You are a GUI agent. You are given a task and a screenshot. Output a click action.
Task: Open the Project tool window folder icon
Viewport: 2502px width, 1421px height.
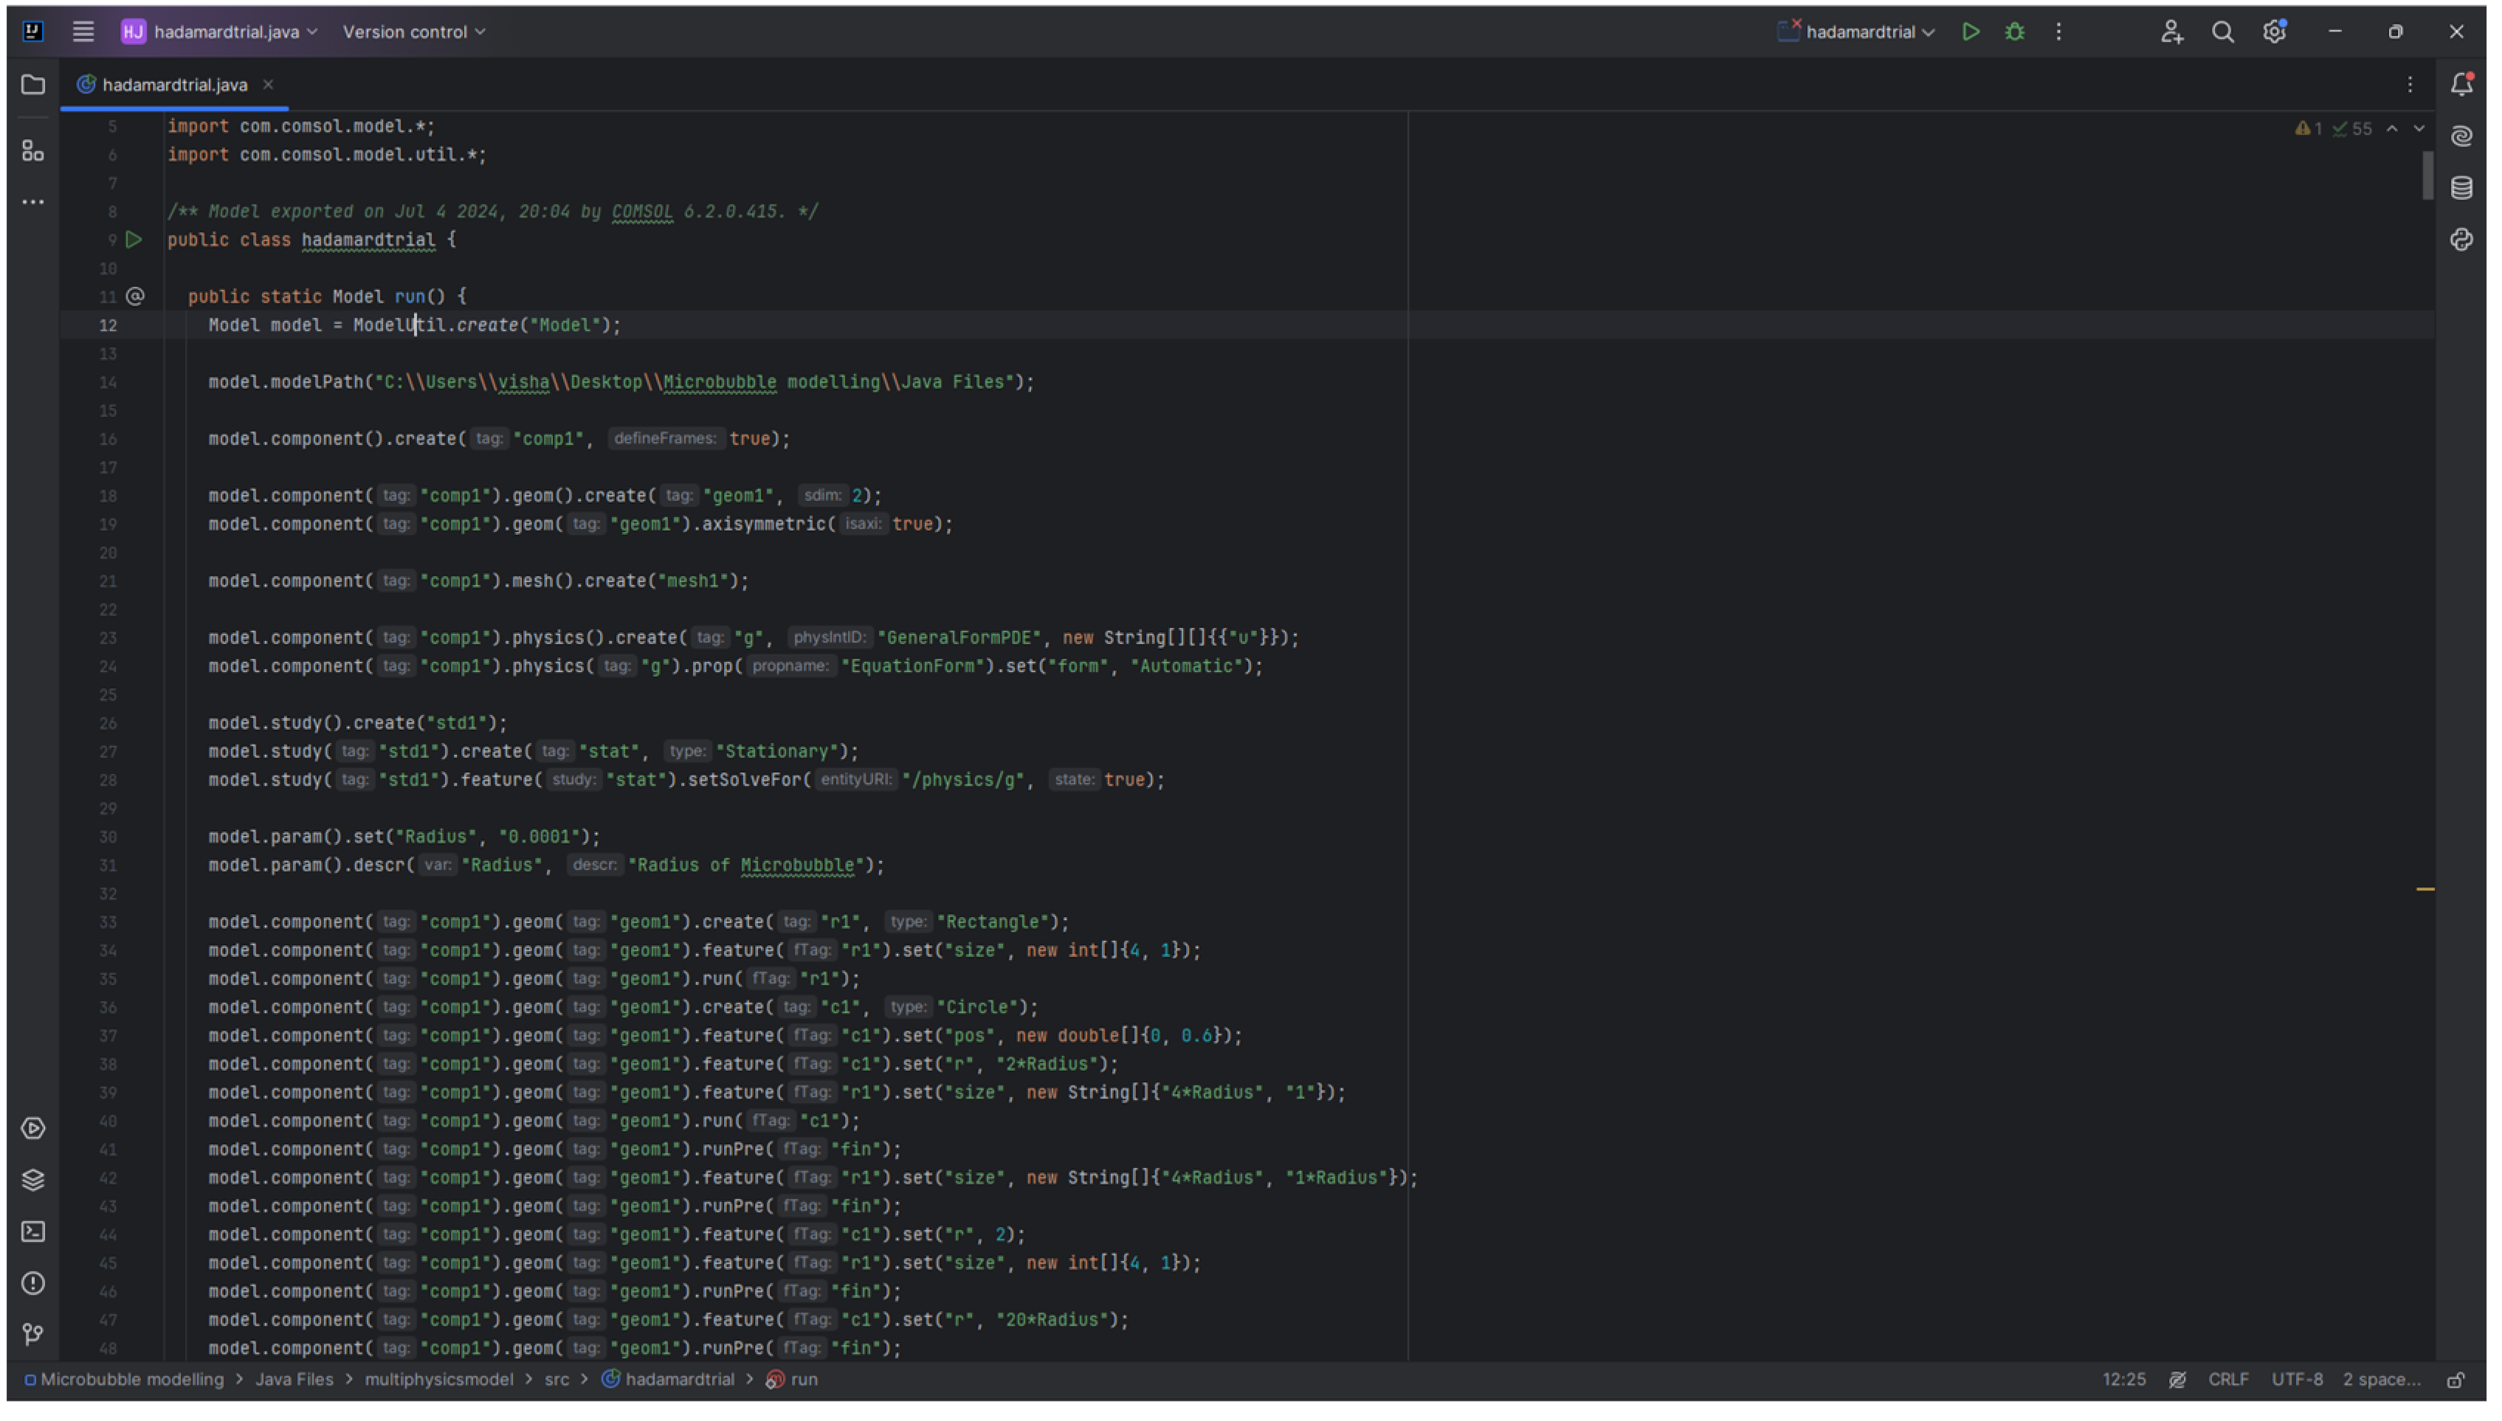(x=33, y=85)
